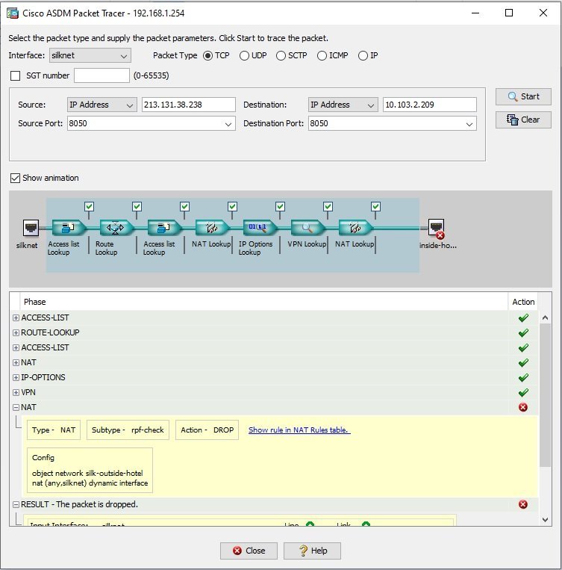562x570 pixels.
Task: Click the Destination IP field 10.103.2.209
Action: [429, 105]
